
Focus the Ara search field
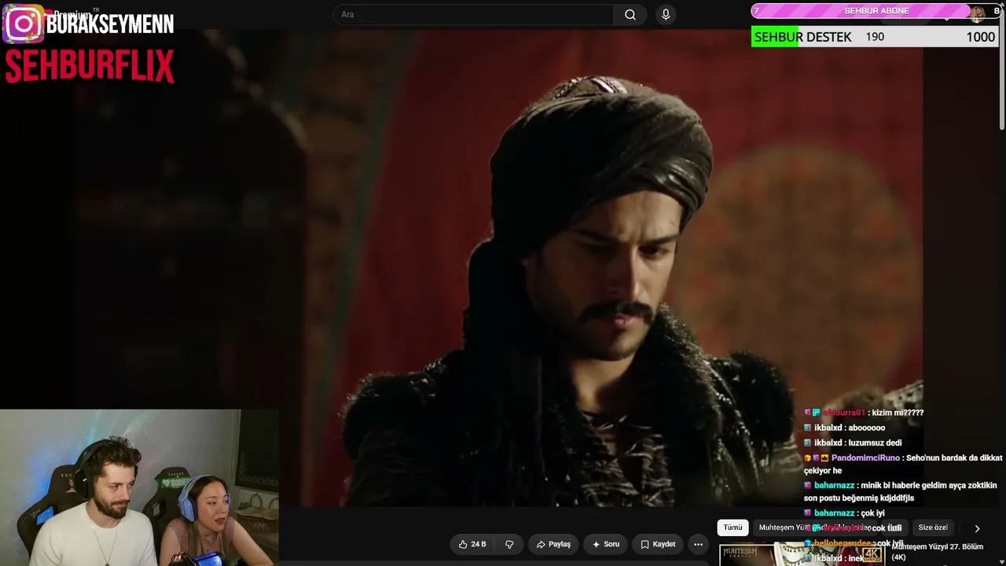[x=475, y=14]
